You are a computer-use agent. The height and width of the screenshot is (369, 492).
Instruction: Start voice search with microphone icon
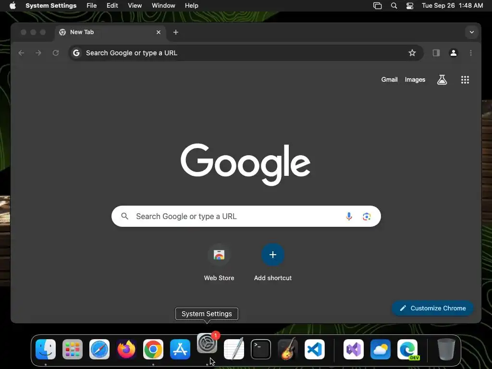(x=349, y=217)
